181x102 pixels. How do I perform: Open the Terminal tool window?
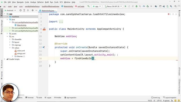click(x=29, y=97)
